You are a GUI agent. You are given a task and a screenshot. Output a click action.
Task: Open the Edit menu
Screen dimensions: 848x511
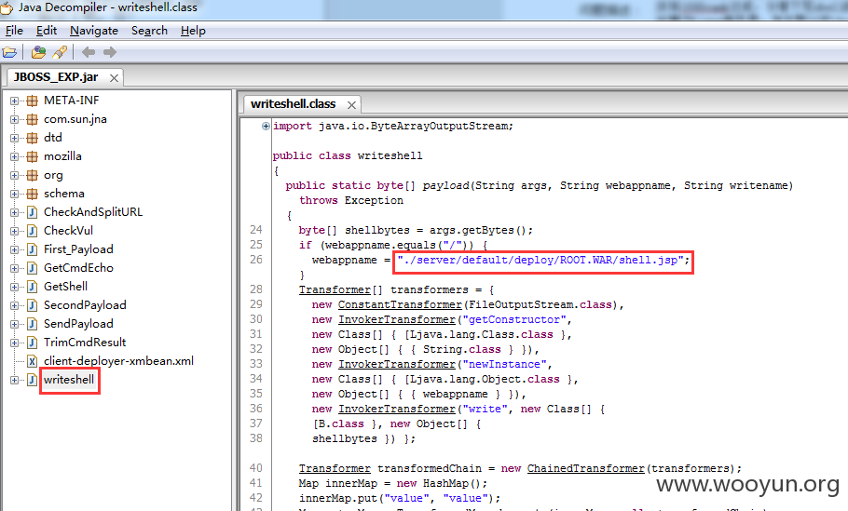(x=47, y=31)
